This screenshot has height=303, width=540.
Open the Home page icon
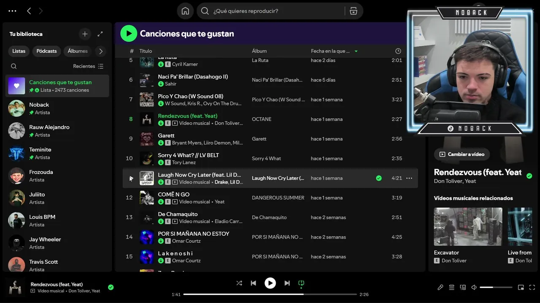click(x=185, y=11)
